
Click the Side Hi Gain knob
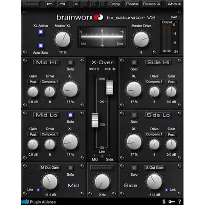(x=171, y=92)
